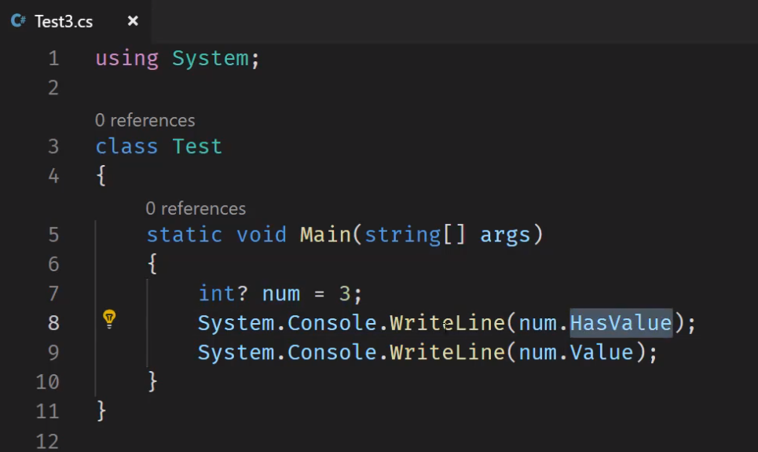Click the args parameter in Main
The width and height of the screenshot is (758, 452).
(x=505, y=236)
